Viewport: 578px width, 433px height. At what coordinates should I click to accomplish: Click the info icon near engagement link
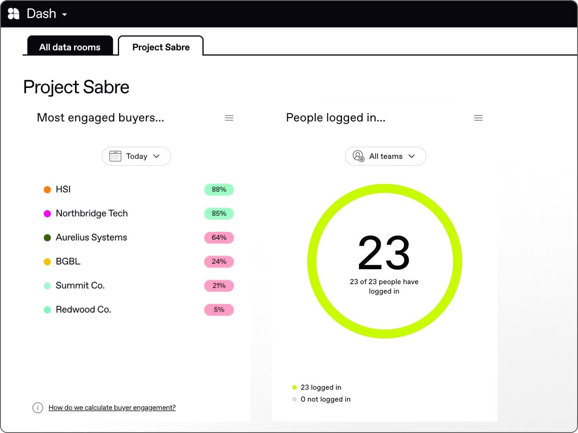[38, 408]
